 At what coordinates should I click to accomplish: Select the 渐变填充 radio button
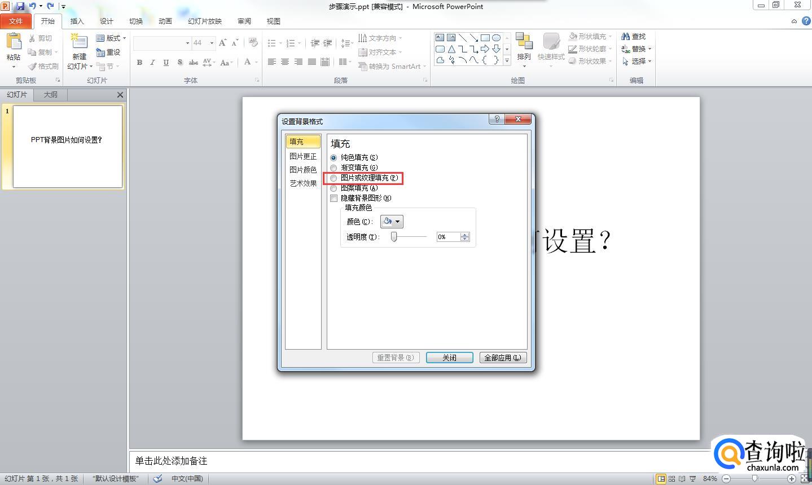pyautogui.click(x=333, y=168)
